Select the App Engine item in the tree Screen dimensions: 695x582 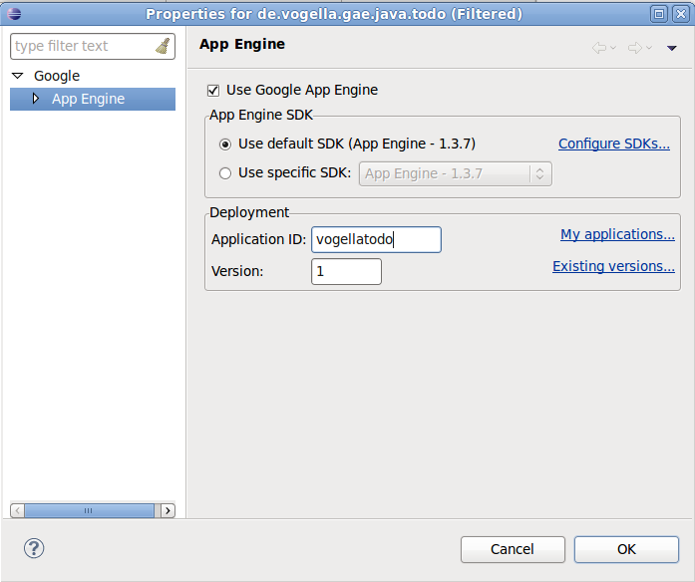pos(88,99)
